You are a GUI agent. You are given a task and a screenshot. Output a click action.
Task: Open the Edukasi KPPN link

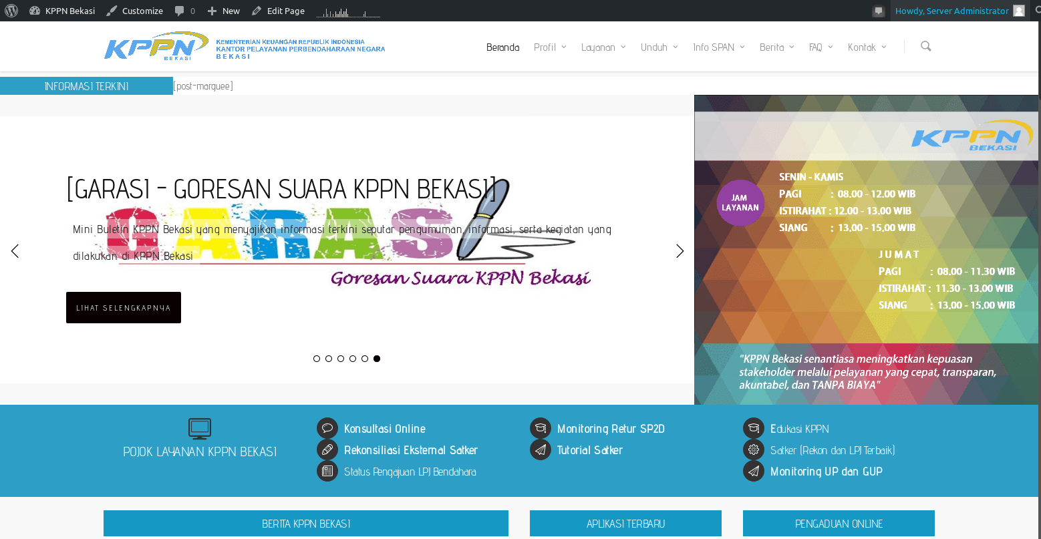800,429
